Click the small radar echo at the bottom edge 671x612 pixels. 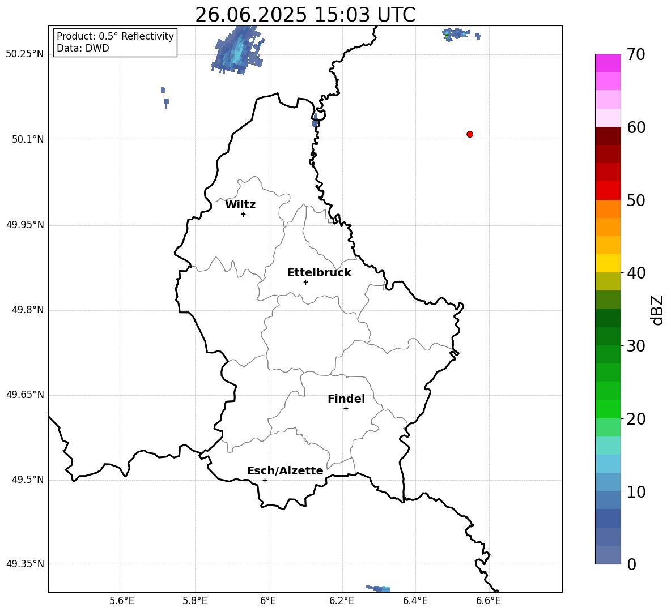click(x=379, y=588)
